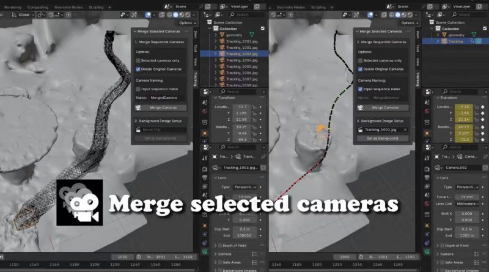Click pin icon in right properties editor
489x272 pixels.
pos(485,157)
